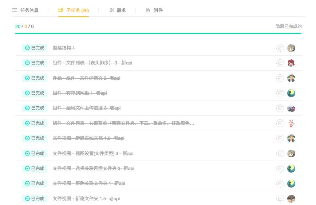The image size is (316, 205).
Task: Click the date icon for 解除关联文件夹 task
Action: click(x=280, y=184)
